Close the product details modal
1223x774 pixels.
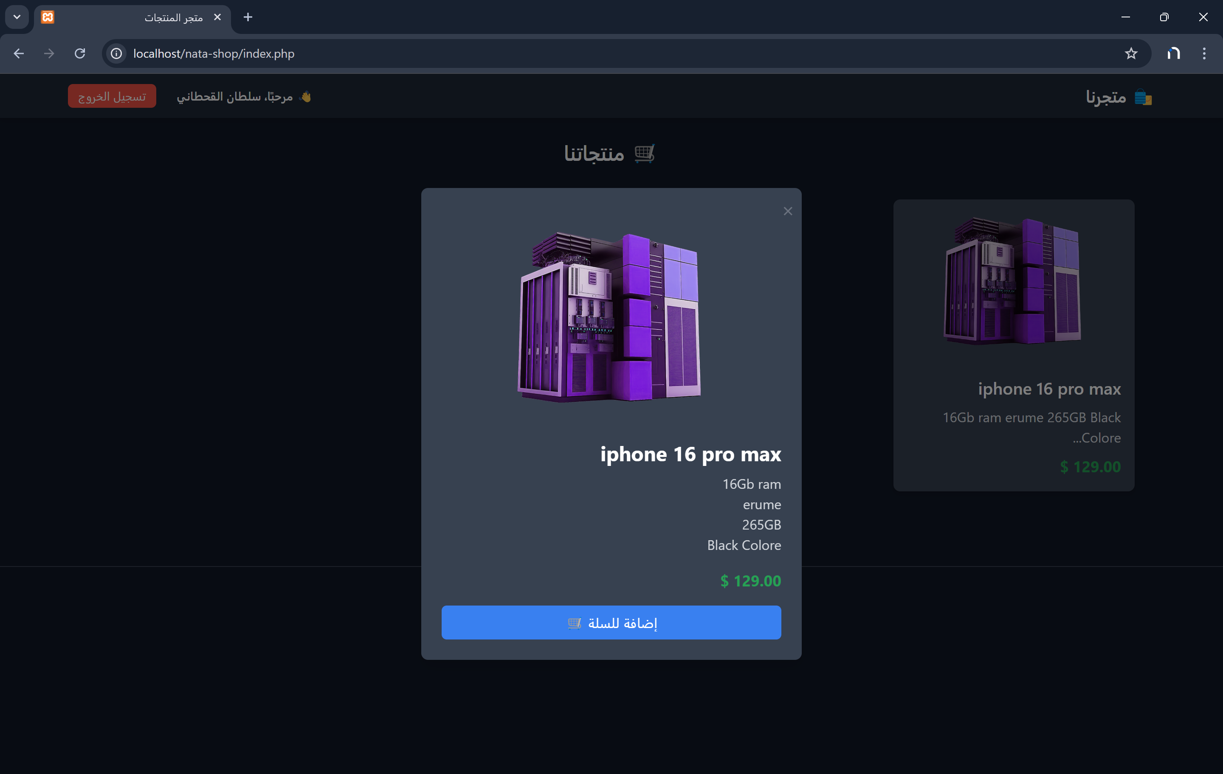787,211
